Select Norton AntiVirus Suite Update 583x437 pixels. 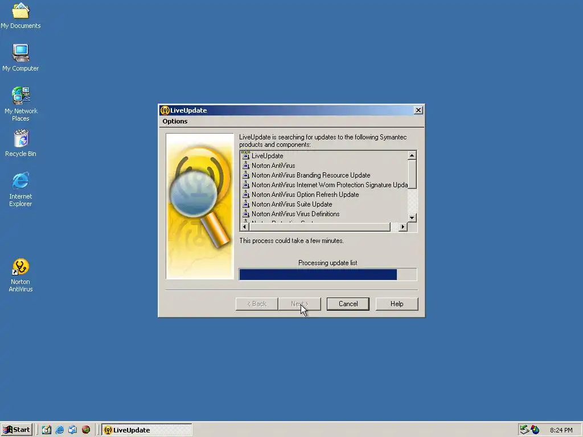[292, 204]
